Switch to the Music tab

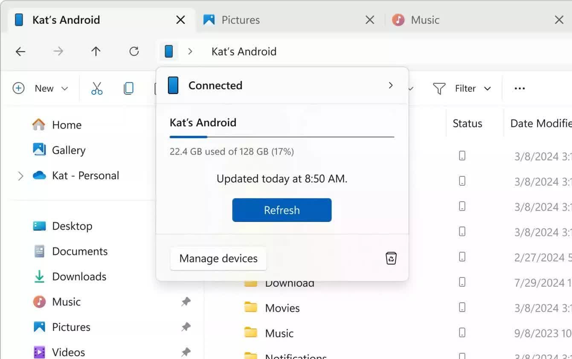[425, 20]
